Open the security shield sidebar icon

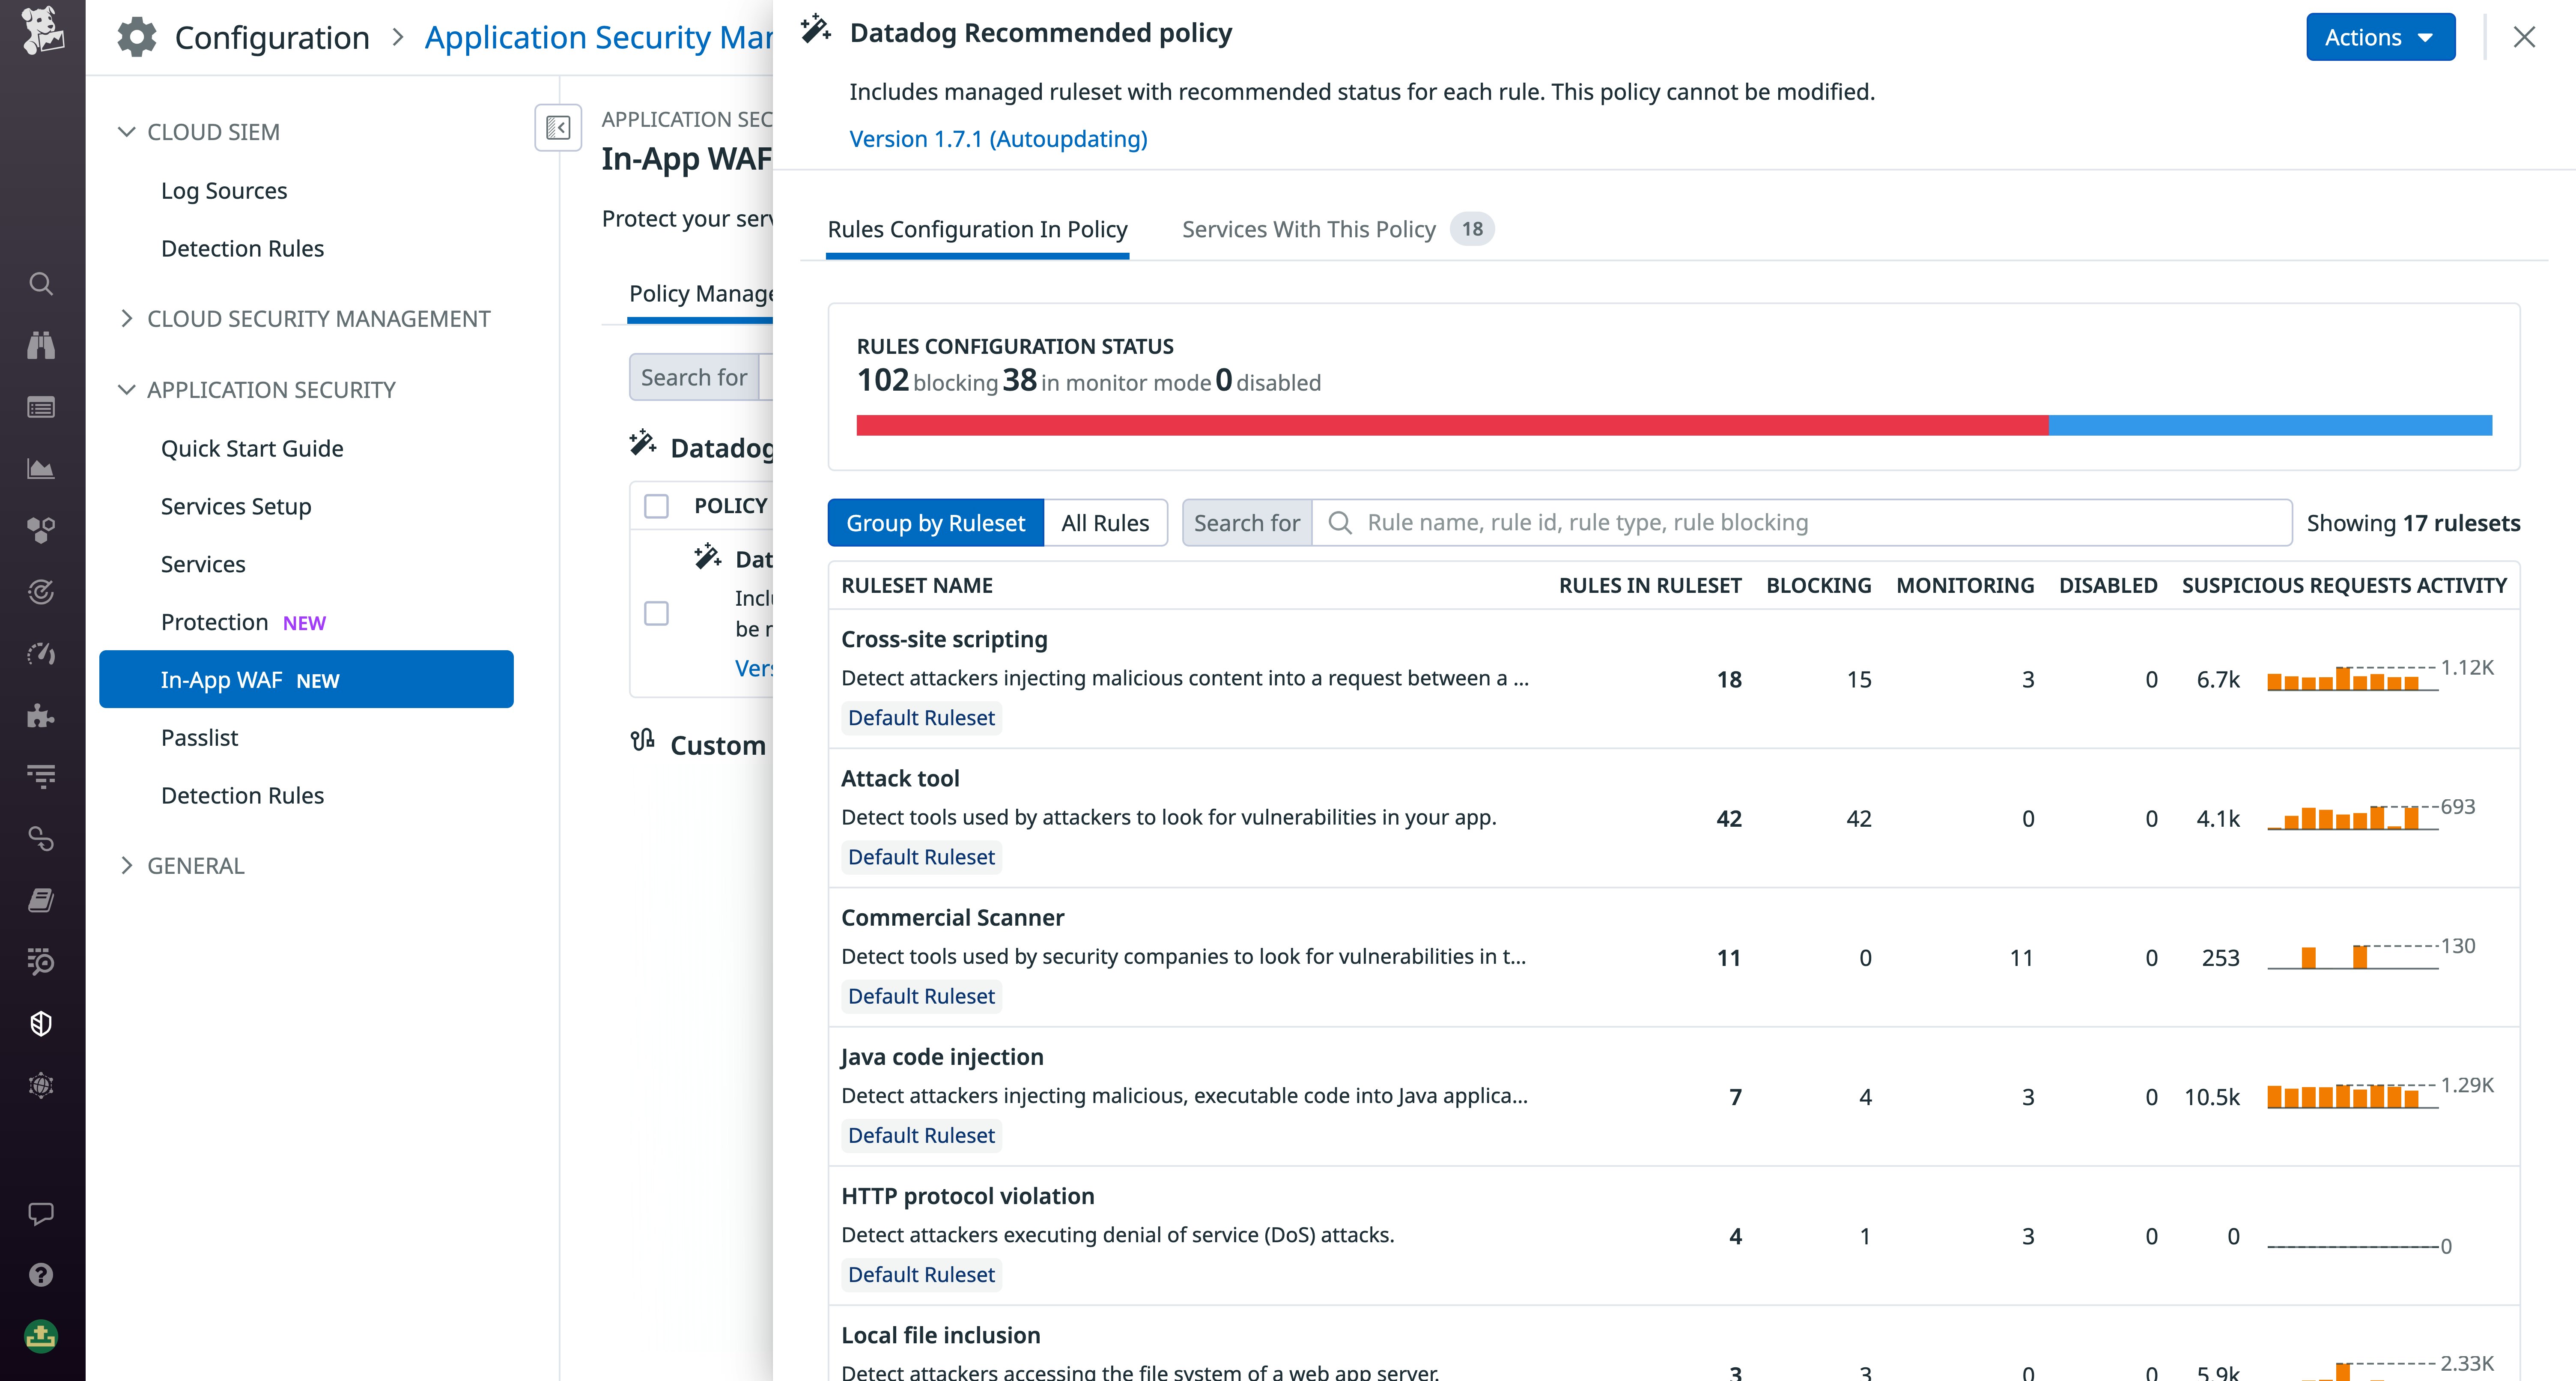(41, 1024)
